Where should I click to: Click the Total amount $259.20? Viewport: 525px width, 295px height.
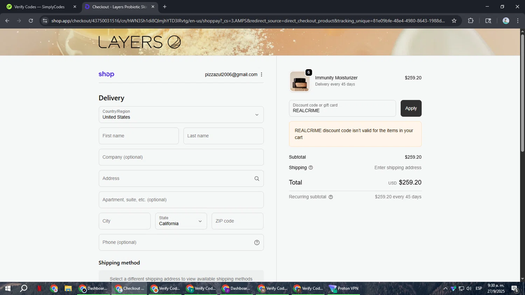[410, 182]
